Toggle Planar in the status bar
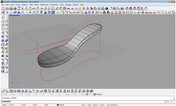The width and height of the screenshot is (176, 106). point(96,105)
